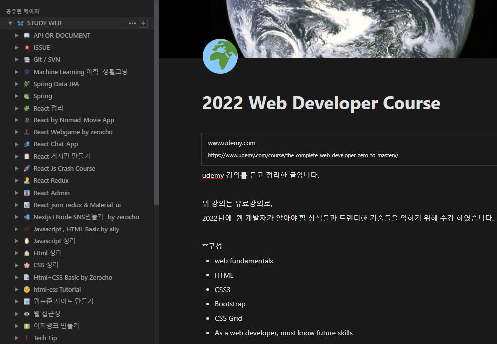Click the egg icon of Javascript 정리
This screenshot has width=497, height=344.
click(x=27, y=241)
